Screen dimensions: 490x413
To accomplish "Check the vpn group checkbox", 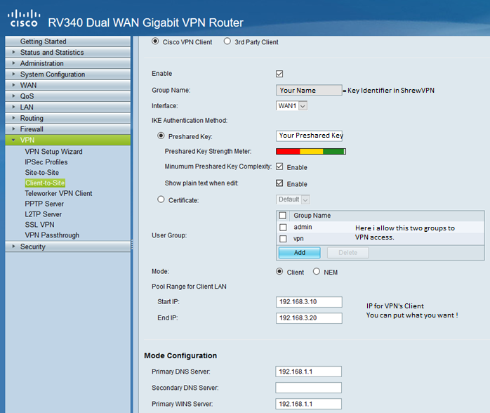I will point(283,239).
